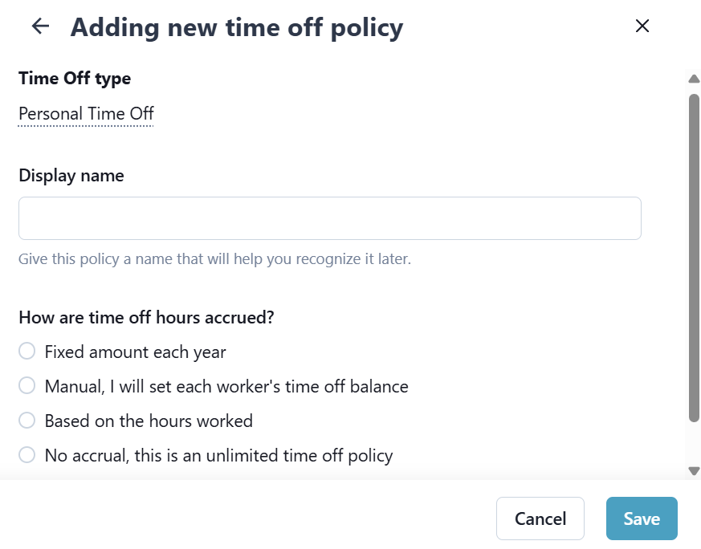701x549 pixels.
Task: Open the Personal Time Off type selector
Action: [x=86, y=114]
